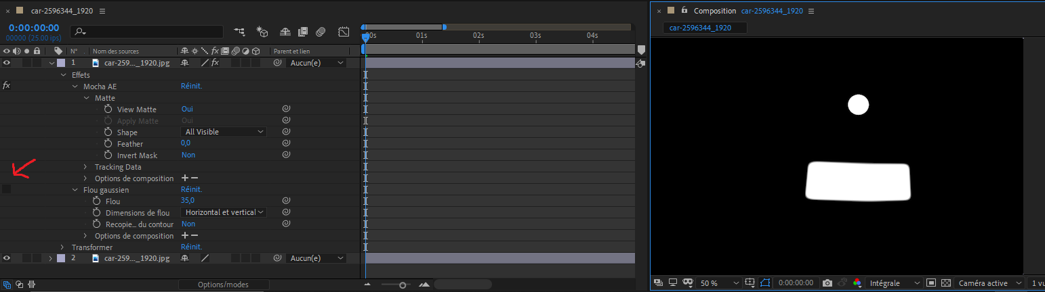The height and width of the screenshot is (292, 1045).
Task: Click the Shape stopwatch icon
Action: click(x=108, y=132)
